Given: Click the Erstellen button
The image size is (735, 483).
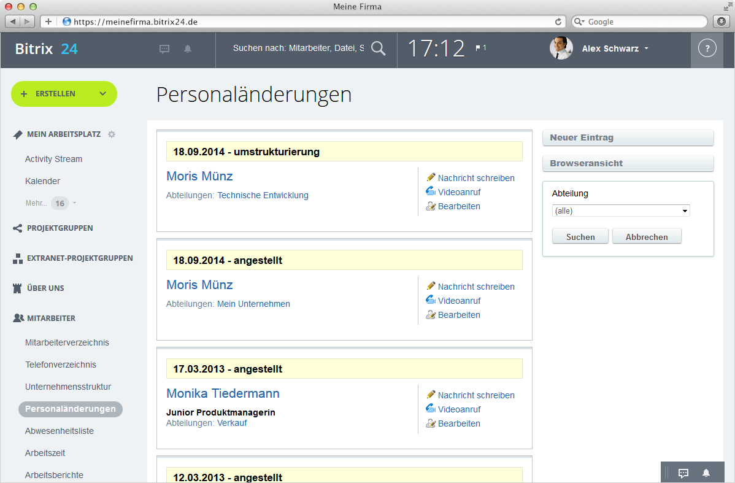Looking at the screenshot, I should point(64,94).
